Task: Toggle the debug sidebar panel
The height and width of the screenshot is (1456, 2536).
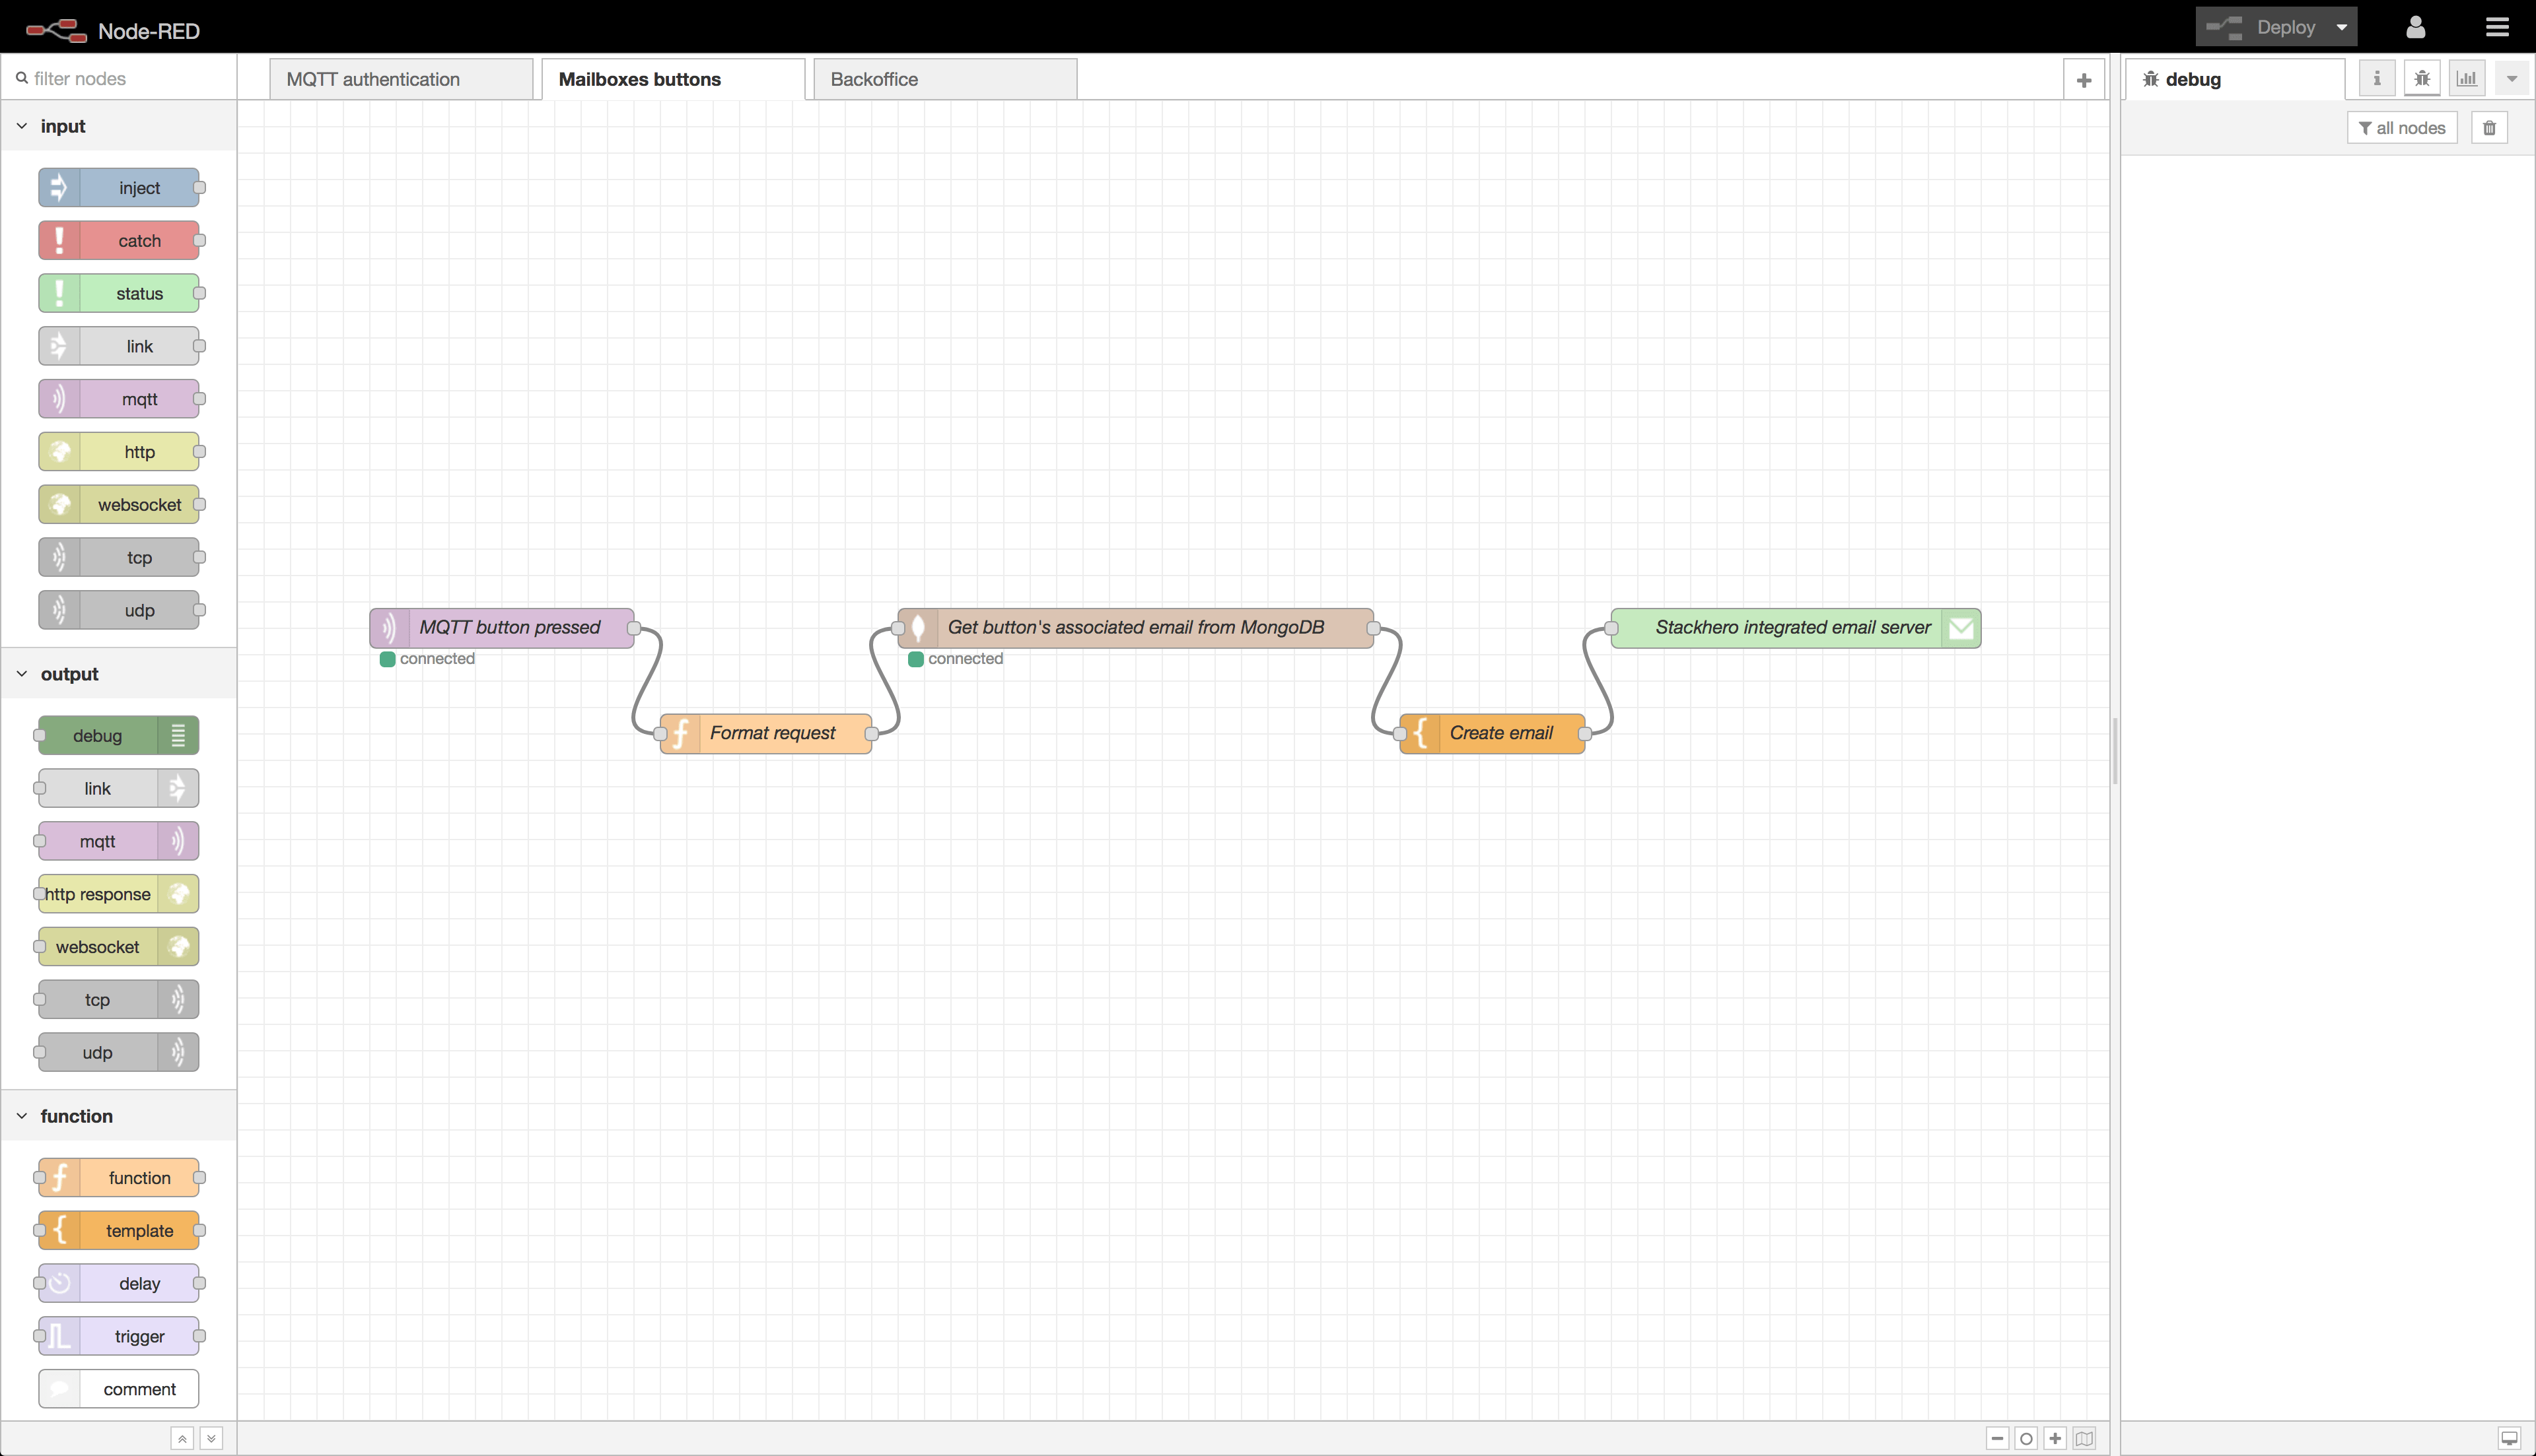Action: click(x=2422, y=77)
